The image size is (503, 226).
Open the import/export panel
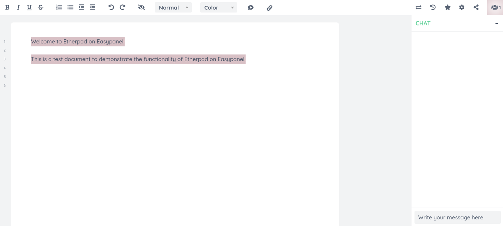419,7
